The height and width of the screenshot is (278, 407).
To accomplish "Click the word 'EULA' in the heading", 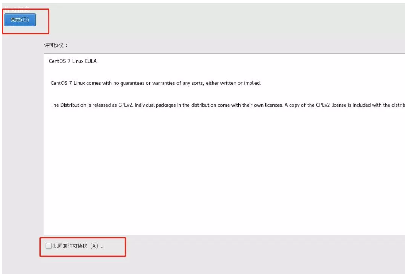I will [91, 61].
